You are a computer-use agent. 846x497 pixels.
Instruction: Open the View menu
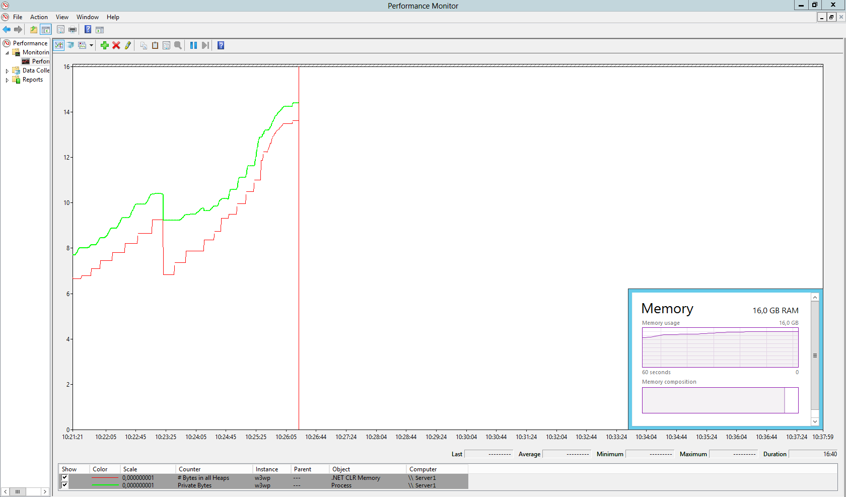pos(62,17)
